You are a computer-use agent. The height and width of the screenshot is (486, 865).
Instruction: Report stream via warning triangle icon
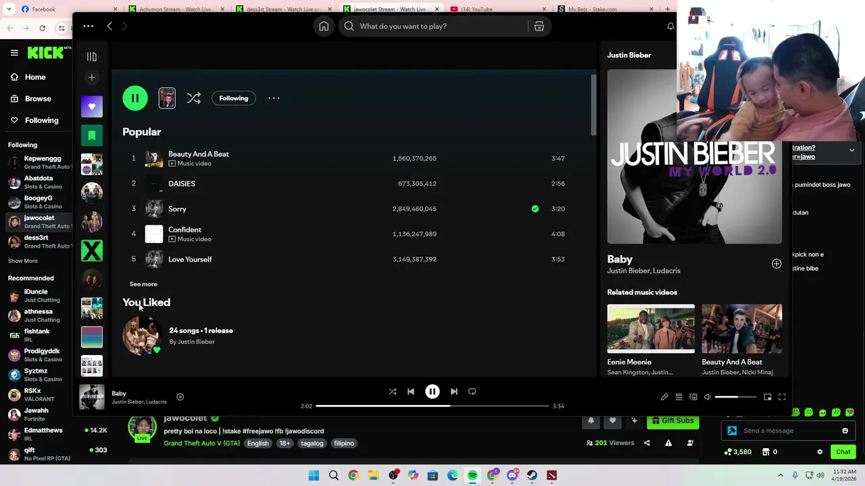point(668,443)
